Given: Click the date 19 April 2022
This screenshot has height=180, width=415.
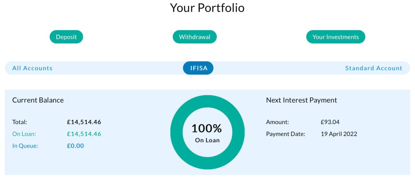Looking at the screenshot, I should [339, 134].
